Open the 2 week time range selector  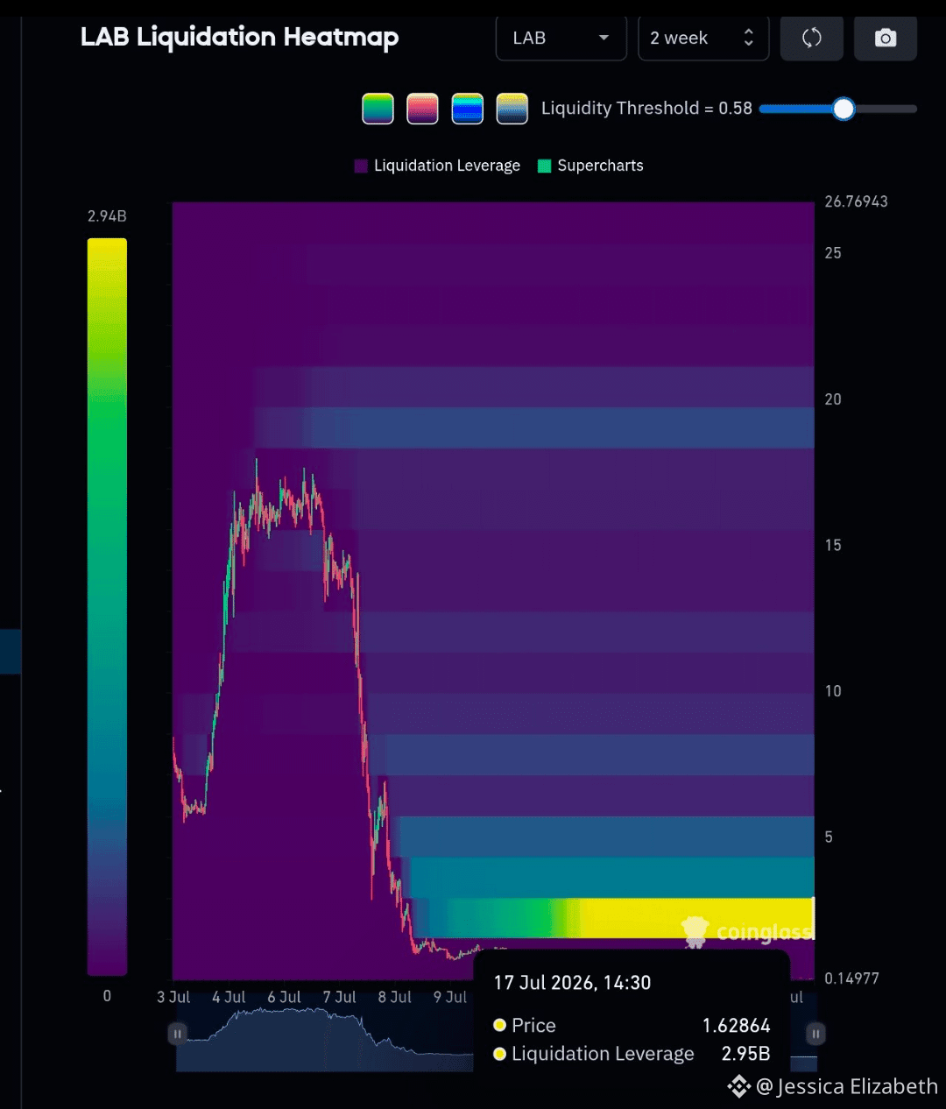pyautogui.click(x=703, y=38)
